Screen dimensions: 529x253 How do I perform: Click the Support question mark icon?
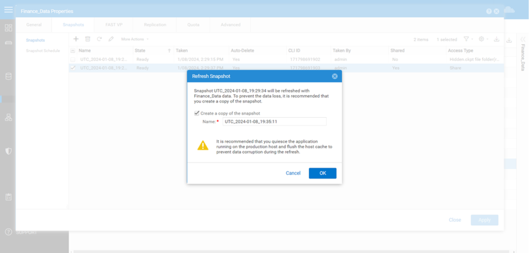pos(9,232)
